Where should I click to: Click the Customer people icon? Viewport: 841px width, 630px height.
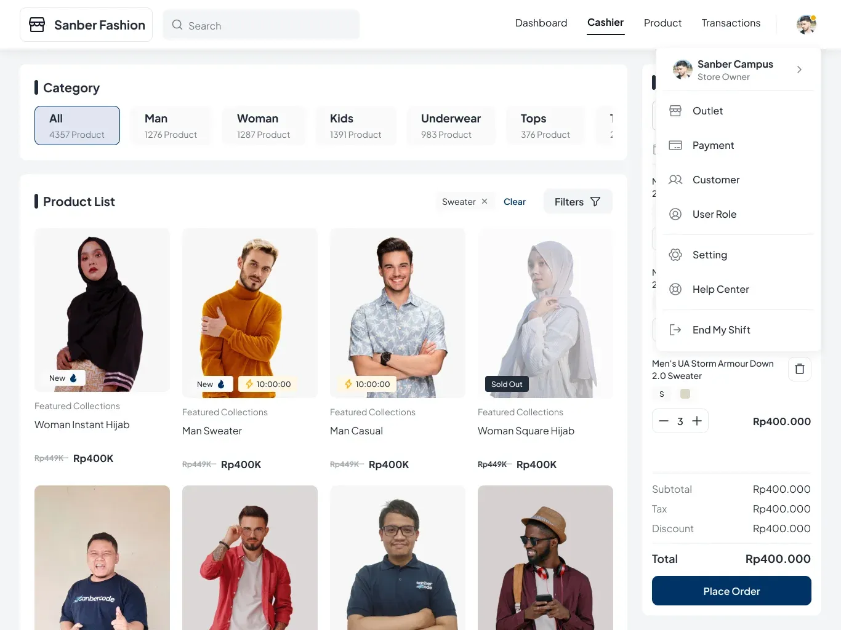(x=675, y=180)
